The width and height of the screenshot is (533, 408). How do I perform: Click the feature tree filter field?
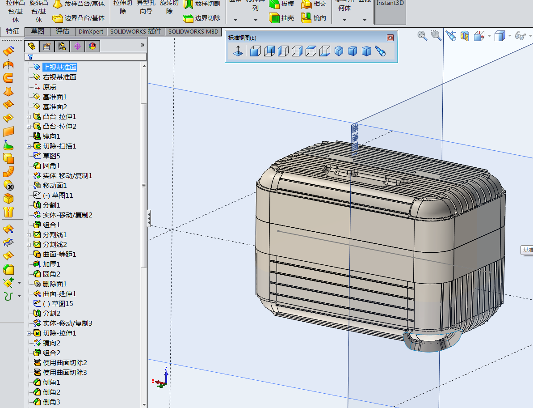click(x=86, y=57)
